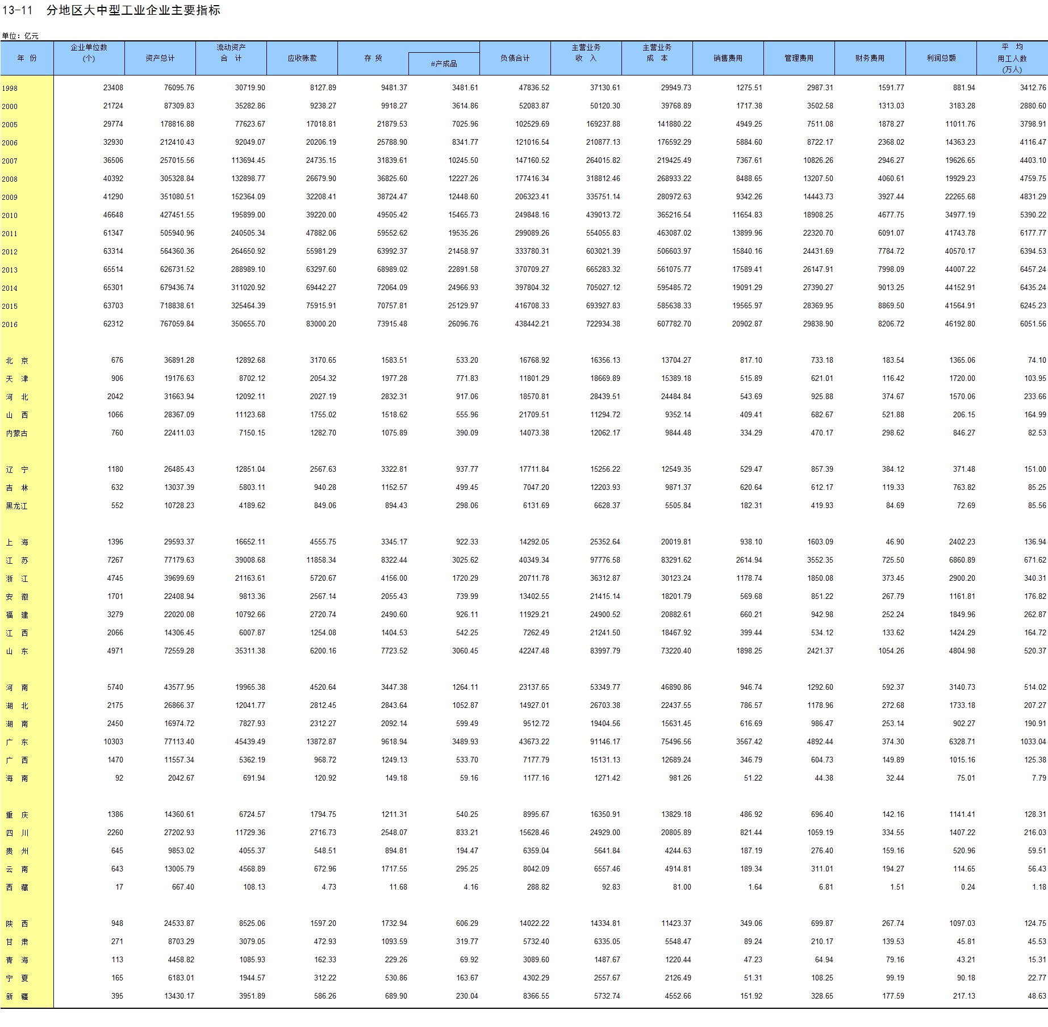Select the 新疆 row label
This screenshot has height=1027, width=1048.
pyautogui.click(x=17, y=996)
